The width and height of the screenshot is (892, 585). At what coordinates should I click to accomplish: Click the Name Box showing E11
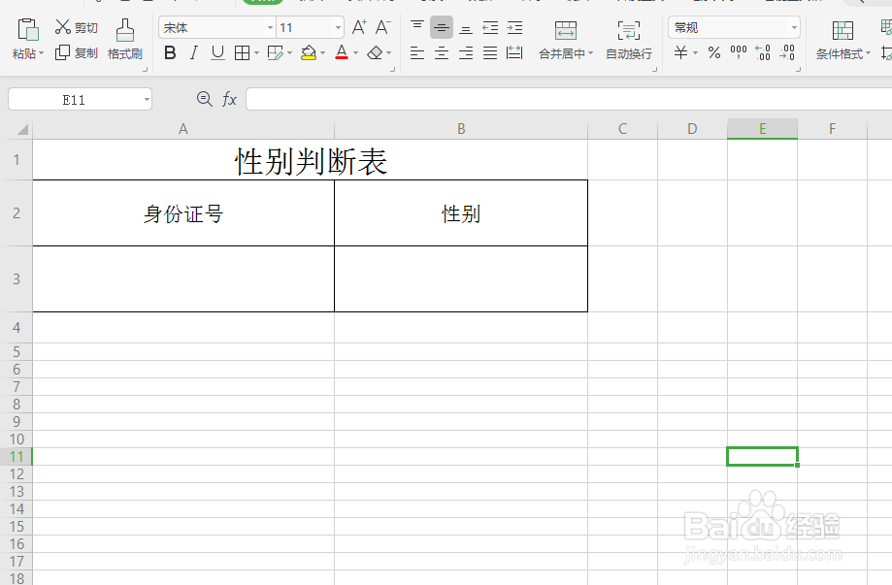74,100
